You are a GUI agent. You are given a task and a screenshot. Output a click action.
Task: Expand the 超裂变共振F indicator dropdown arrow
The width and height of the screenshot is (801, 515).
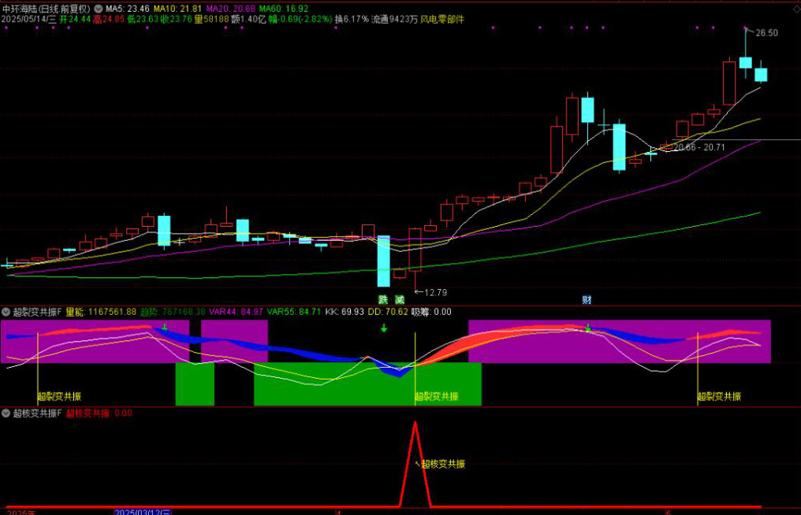[x=6, y=312]
